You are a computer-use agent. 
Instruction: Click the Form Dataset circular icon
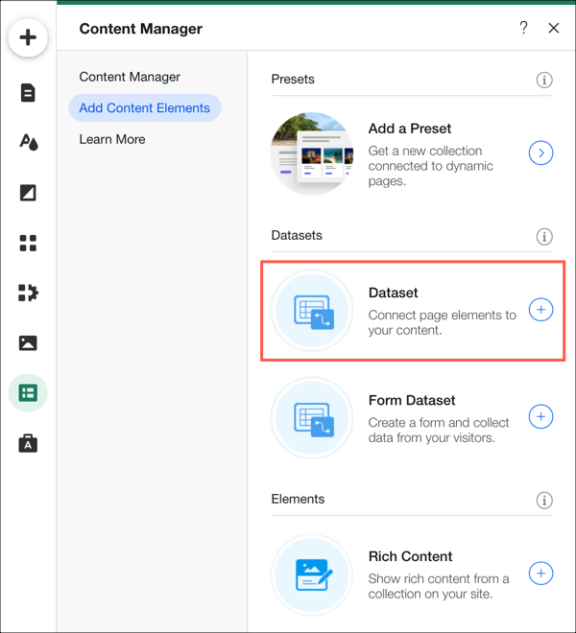pos(312,417)
